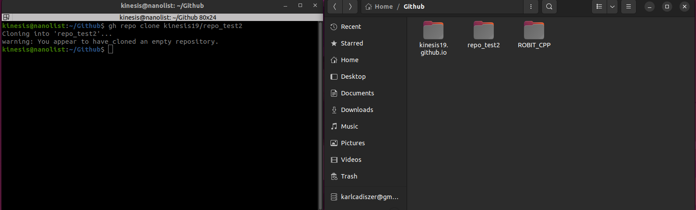Select the kinesis19.github.io folder
The height and width of the screenshot is (210, 696).
(433, 38)
